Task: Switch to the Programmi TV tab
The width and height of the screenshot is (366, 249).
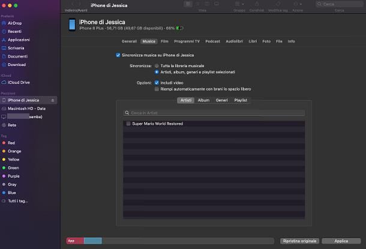Action: pos(187,41)
